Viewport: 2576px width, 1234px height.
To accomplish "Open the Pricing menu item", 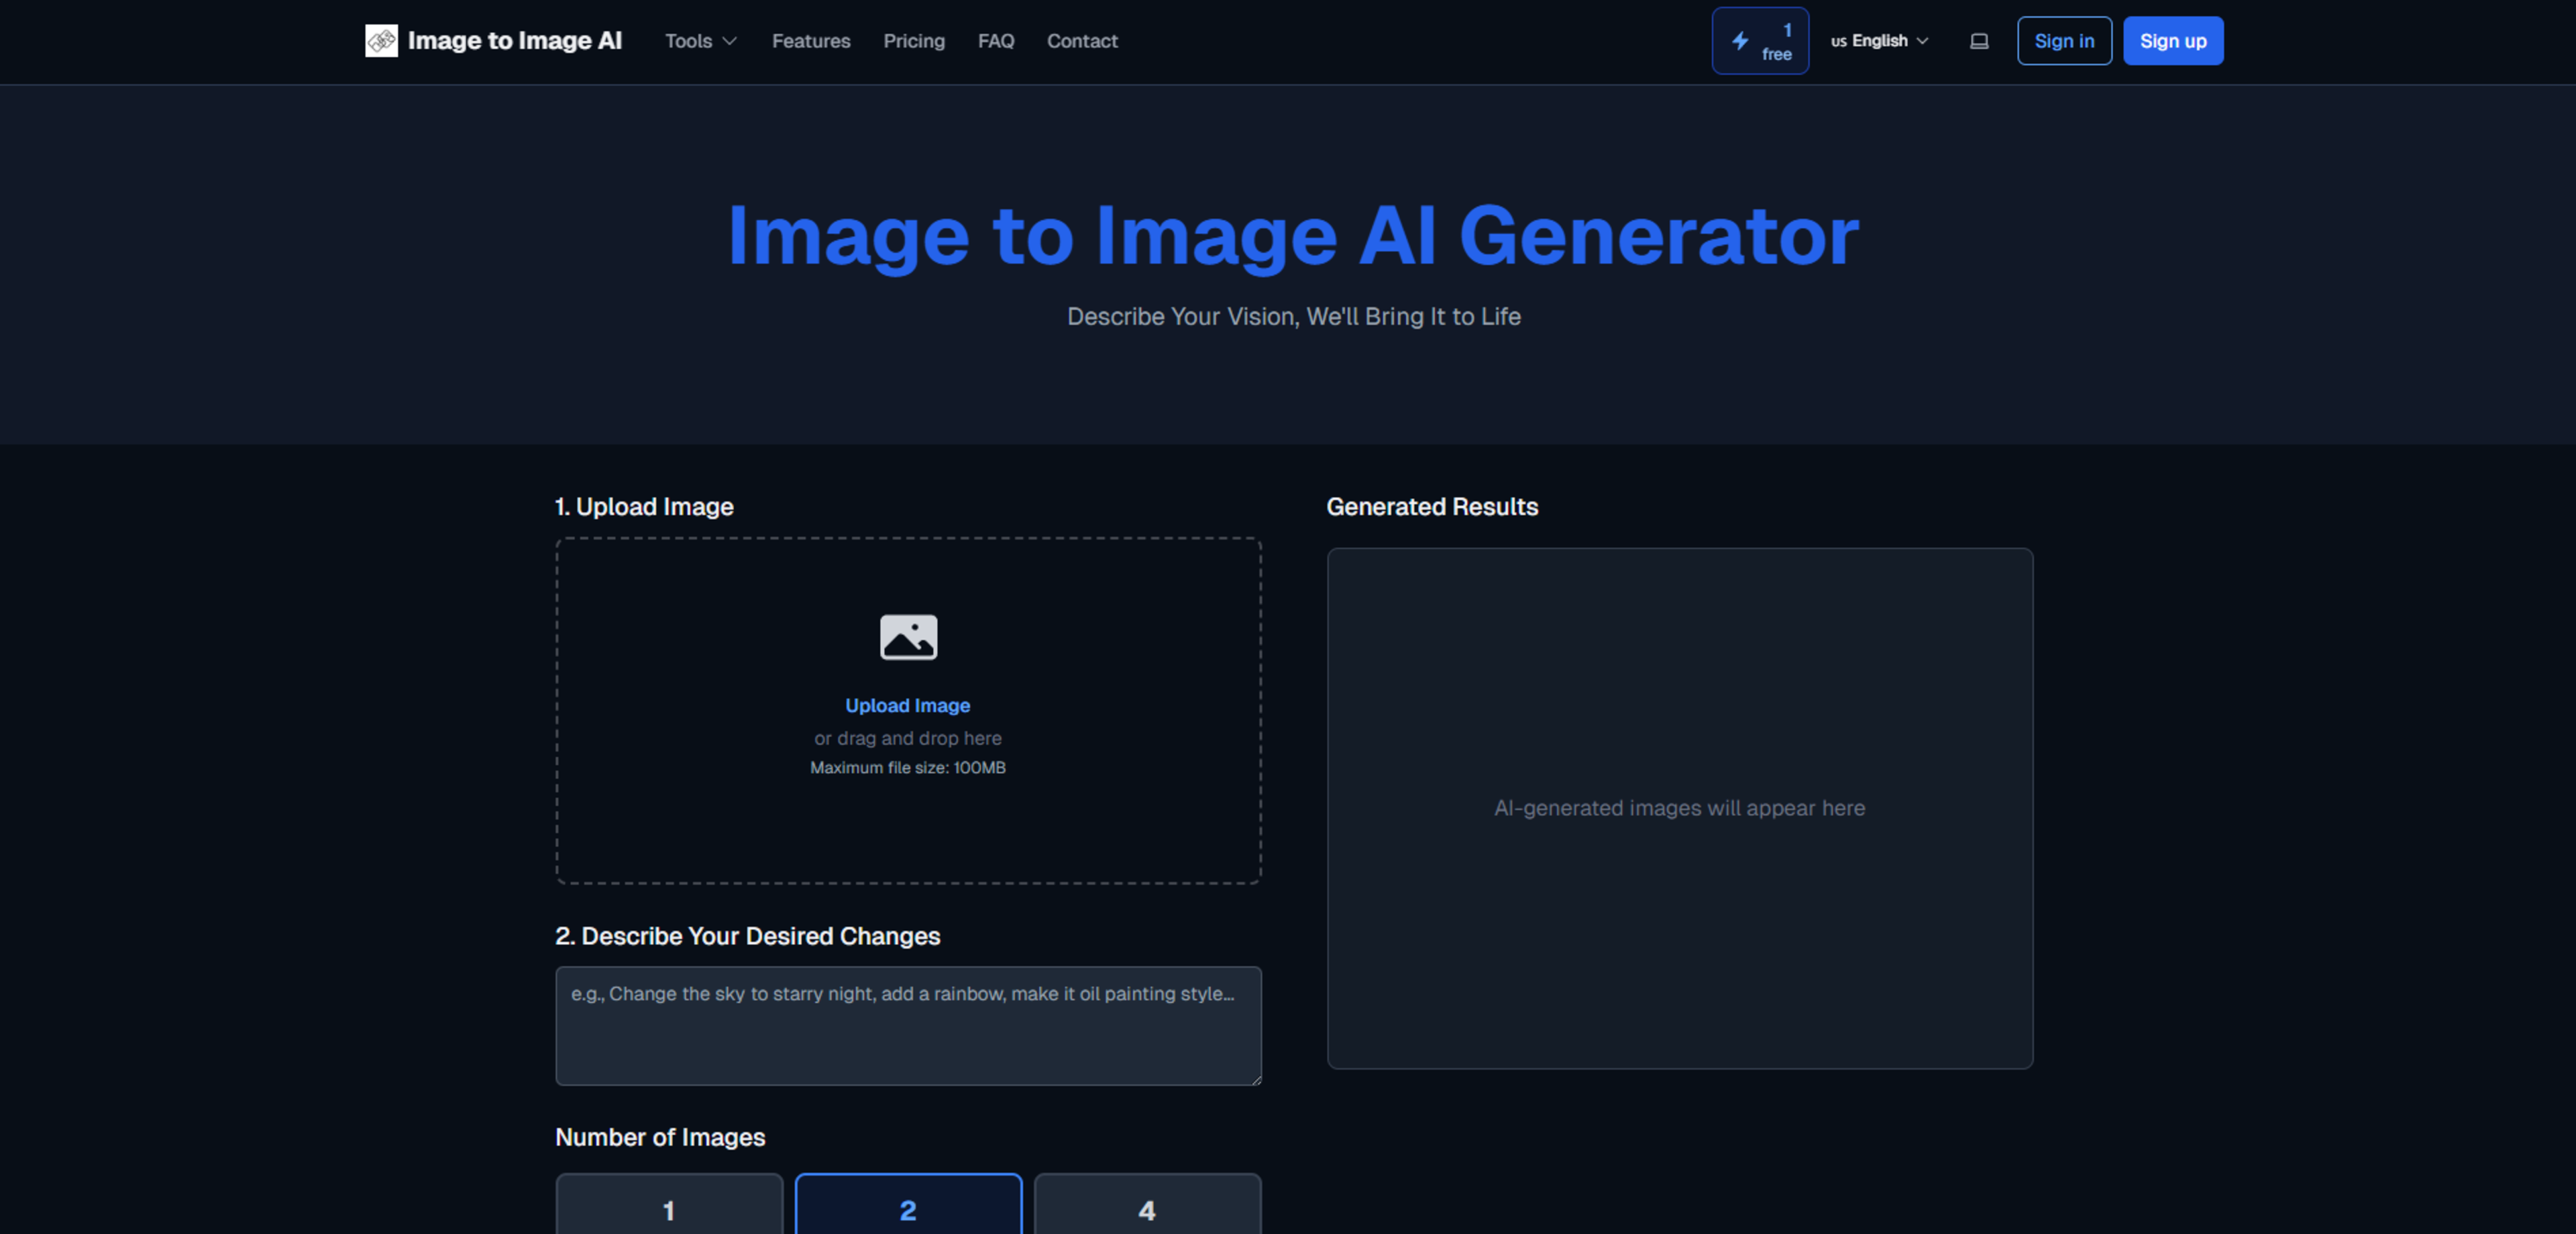I will pyautogui.click(x=913, y=41).
